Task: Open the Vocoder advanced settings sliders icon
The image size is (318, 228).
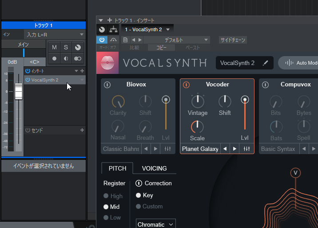Action: 246,149
